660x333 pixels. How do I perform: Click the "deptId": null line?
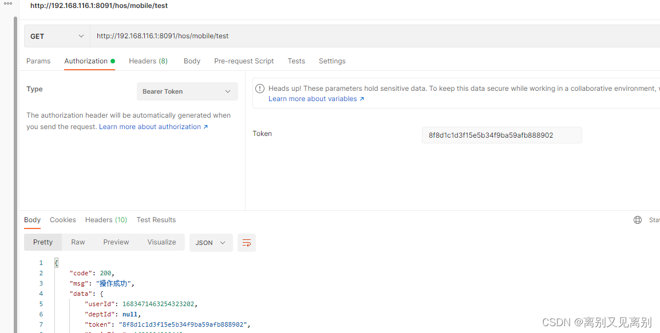113,314
